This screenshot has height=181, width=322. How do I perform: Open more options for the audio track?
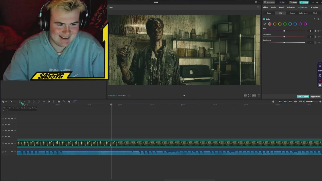coord(15,152)
